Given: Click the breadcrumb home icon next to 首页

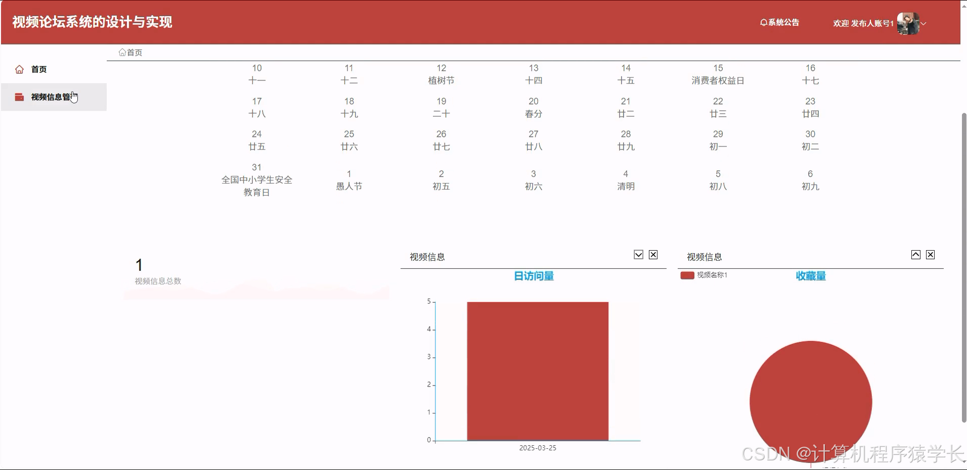Looking at the screenshot, I should coord(122,52).
